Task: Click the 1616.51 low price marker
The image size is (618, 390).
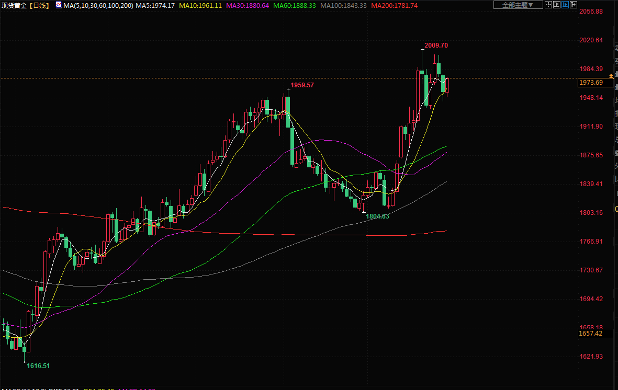Action: click(38, 366)
